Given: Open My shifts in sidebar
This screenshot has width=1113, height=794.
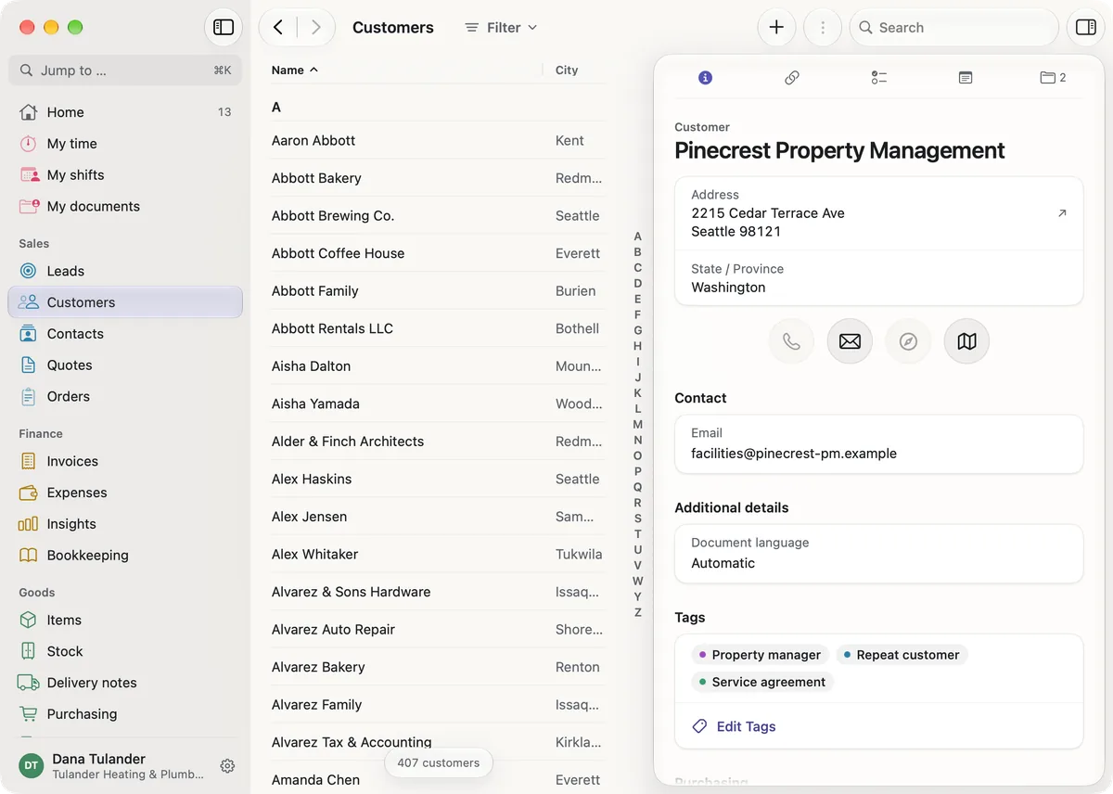Looking at the screenshot, I should pyautogui.click(x=125, y=175).
